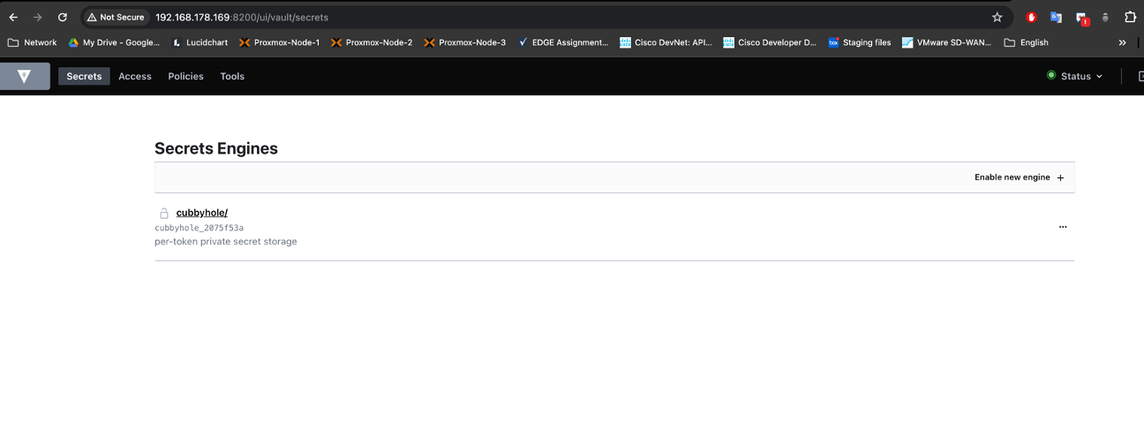Click the Not Secure site info badge
Viewport: 1144px width, 436px height.
point(116,18)
